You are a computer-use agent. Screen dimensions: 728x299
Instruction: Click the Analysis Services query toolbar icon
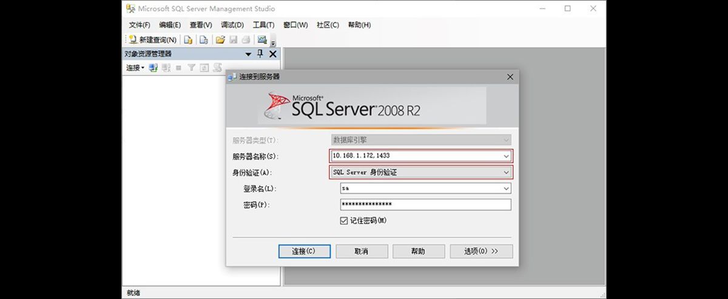204,39
